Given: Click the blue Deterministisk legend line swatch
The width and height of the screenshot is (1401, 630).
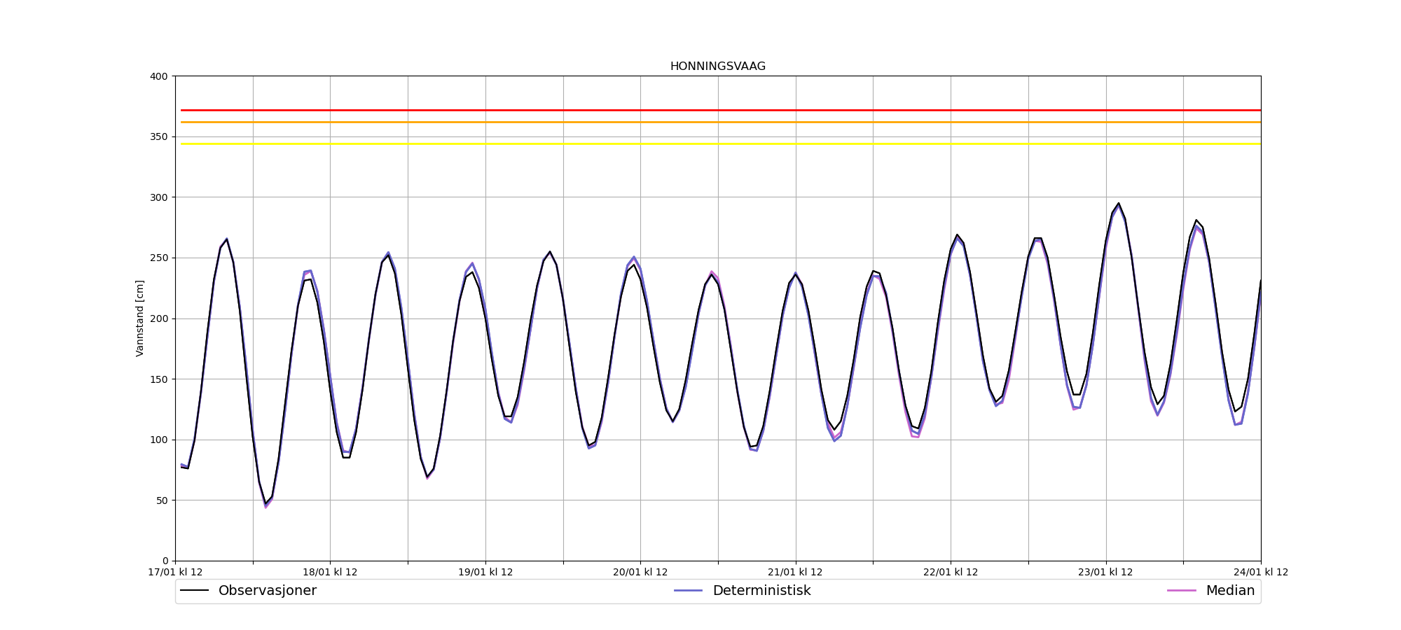Looking at the screenshot, I should tap(688, 591).
